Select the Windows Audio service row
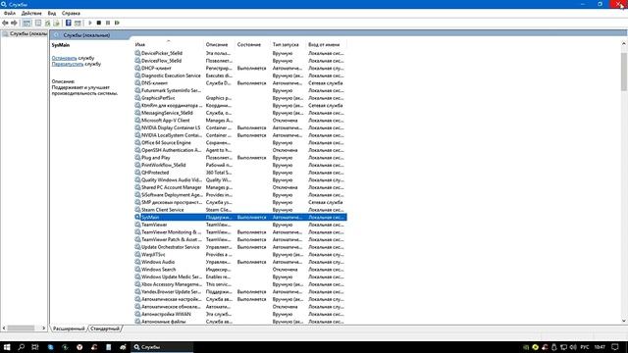The height and width of the screenshot is (353, 628). (x=240, y=262)
